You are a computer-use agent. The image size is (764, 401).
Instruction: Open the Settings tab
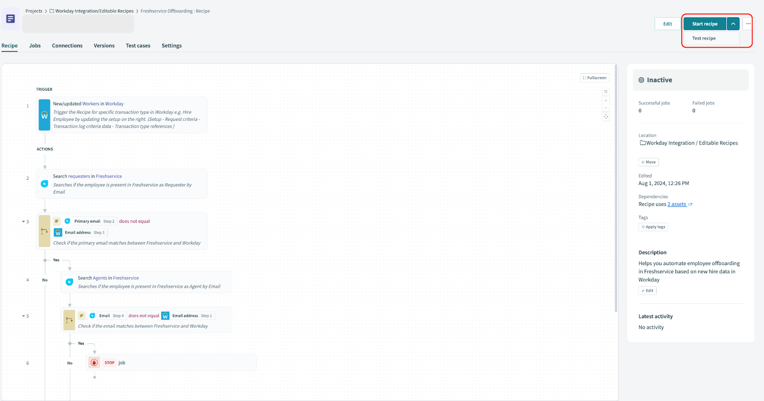pos(171,46)
